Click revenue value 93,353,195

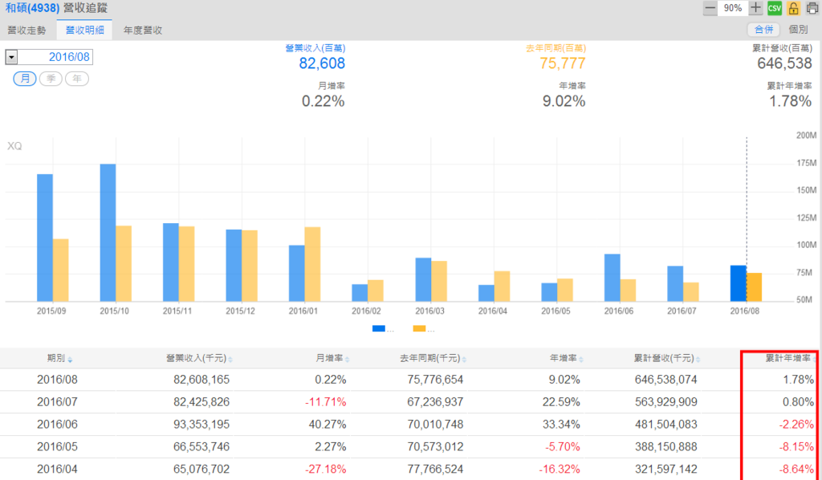pyautogui.click(x=201, y=424)
